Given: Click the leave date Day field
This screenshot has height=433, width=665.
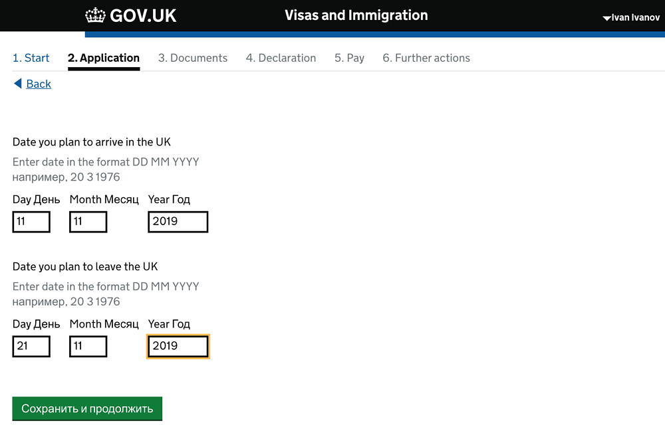Looking at the screenshot, I should [x=31, y=346].
